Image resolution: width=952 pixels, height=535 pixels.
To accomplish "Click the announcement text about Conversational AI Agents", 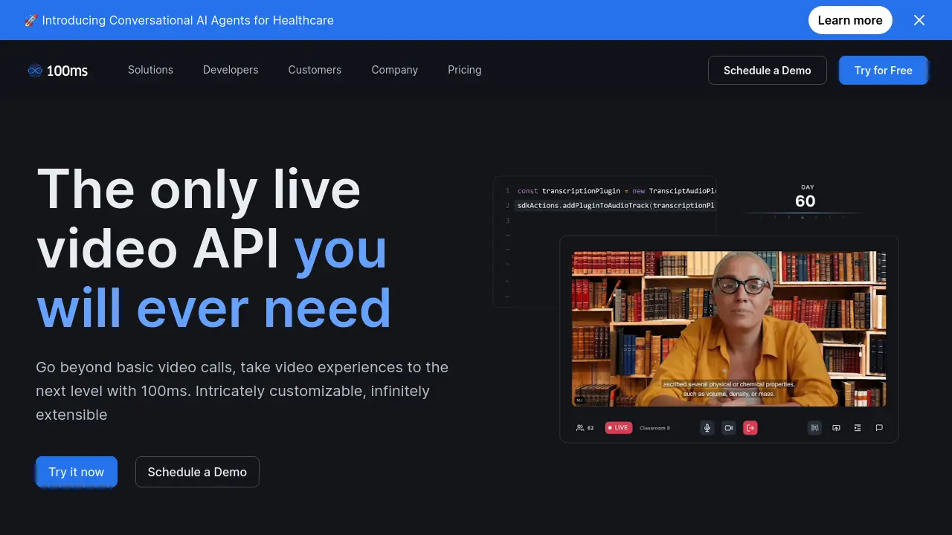I will tap(188, 20).
